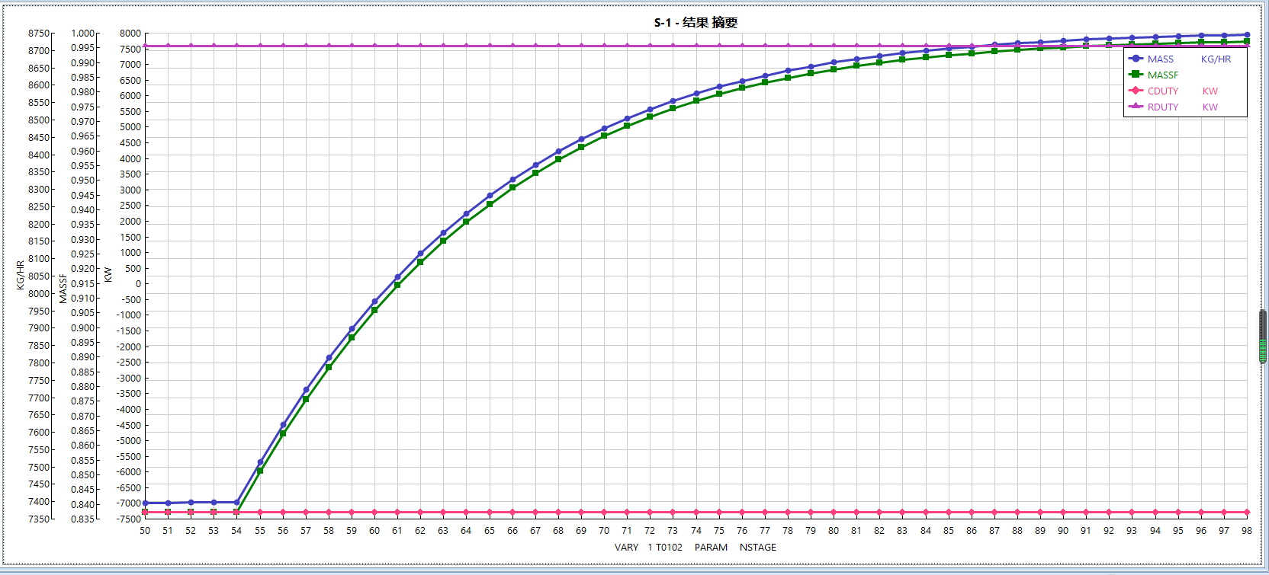Click the blue MASS data point at stage 98
Viewport: 1269px width, 575px height.
[x=1247, y=35]
